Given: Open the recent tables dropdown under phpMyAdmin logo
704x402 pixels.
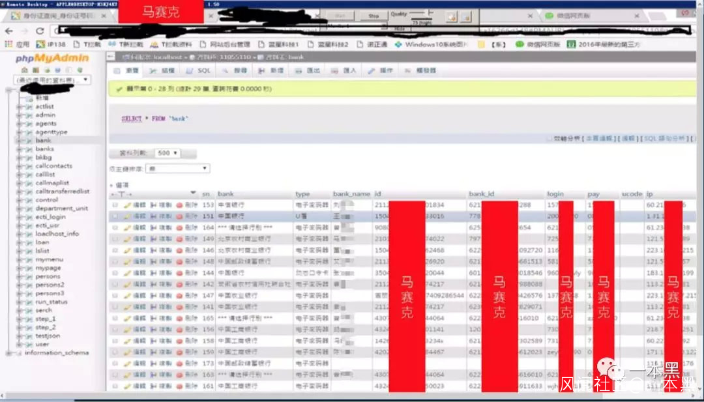Looking at the screenshot, I should click(x=52, y=80).
